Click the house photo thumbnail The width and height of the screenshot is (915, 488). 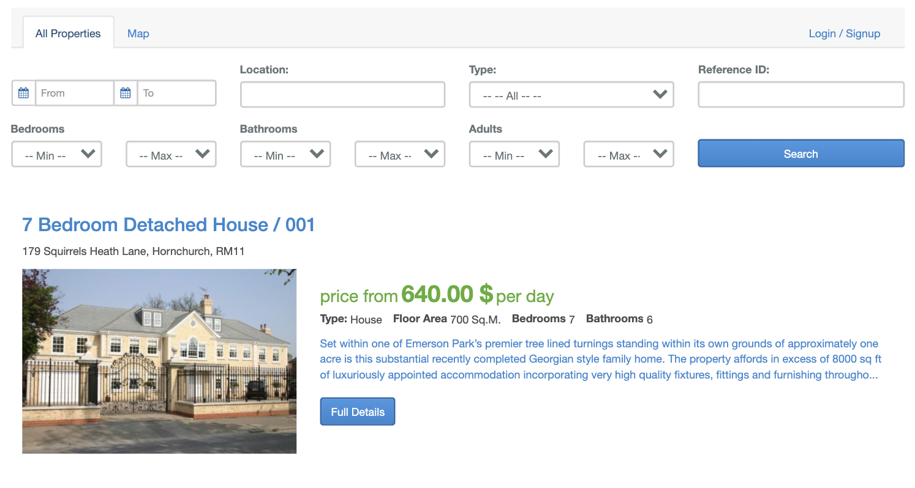tap(159, 361)
